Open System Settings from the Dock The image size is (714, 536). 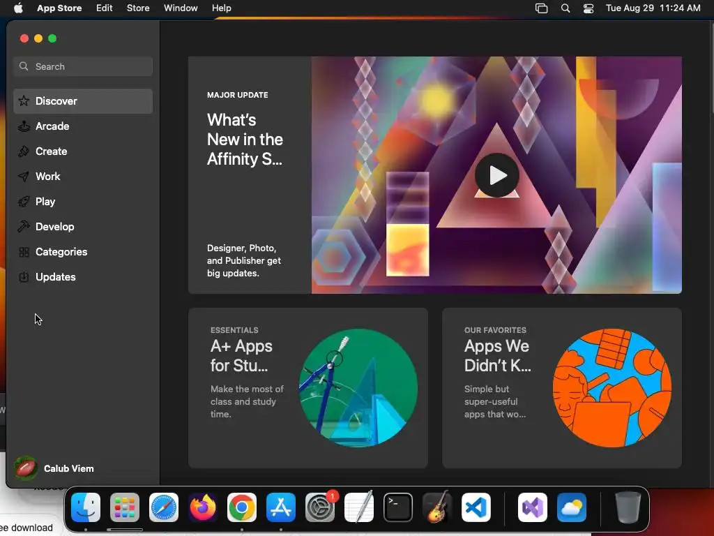coord(320,507)
